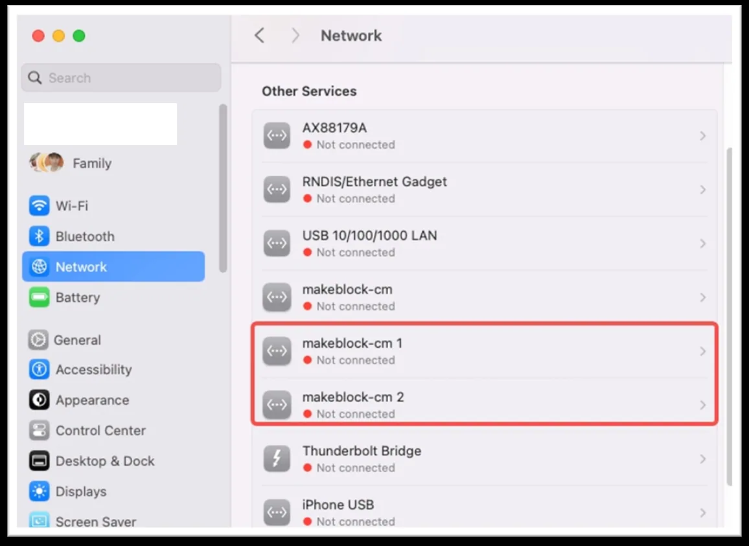Click the Search input field

(x=121, y=77)
